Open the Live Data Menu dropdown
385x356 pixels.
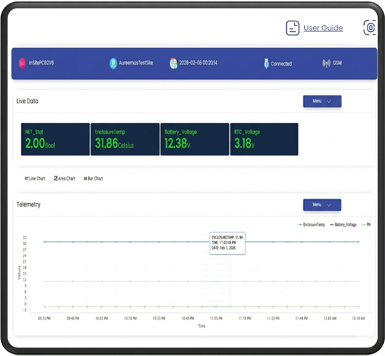click(x=322, y=101)
